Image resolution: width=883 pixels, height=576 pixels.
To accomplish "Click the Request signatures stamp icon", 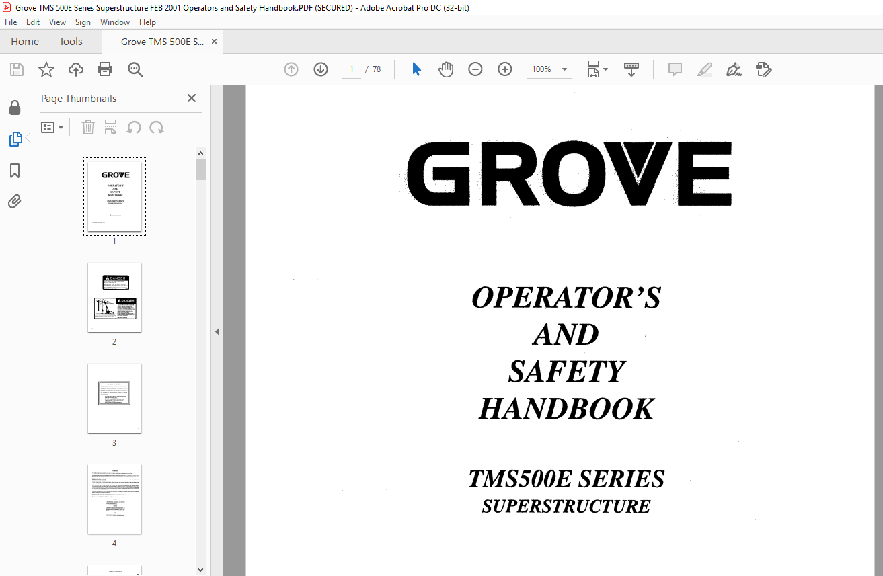I will click(x=763, y=69).
